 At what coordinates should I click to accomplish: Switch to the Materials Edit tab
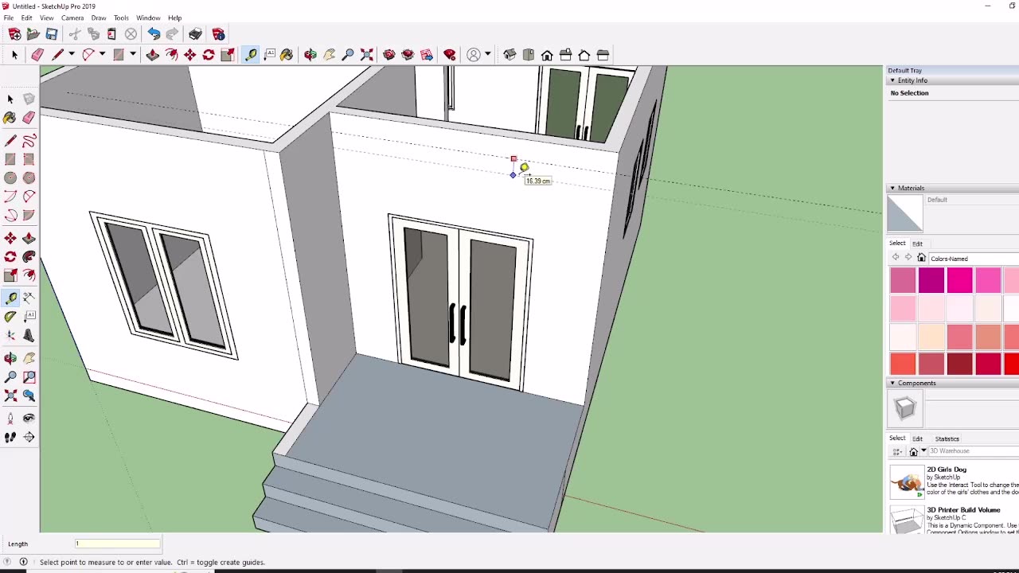tap(917, 244)
